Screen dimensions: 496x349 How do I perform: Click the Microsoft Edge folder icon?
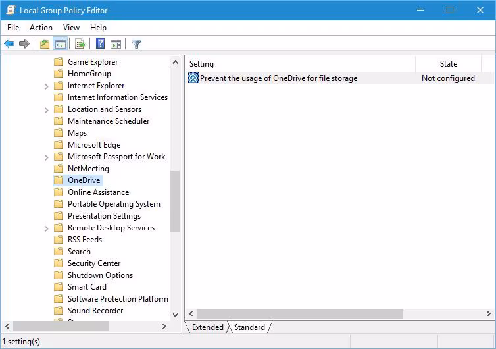coord(59,145)
